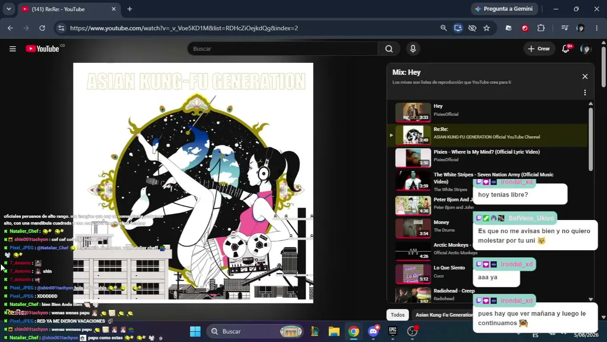Switch to Chrome in taskbar
This screenshot has height=342, width=607.
[x=354, y=331]
